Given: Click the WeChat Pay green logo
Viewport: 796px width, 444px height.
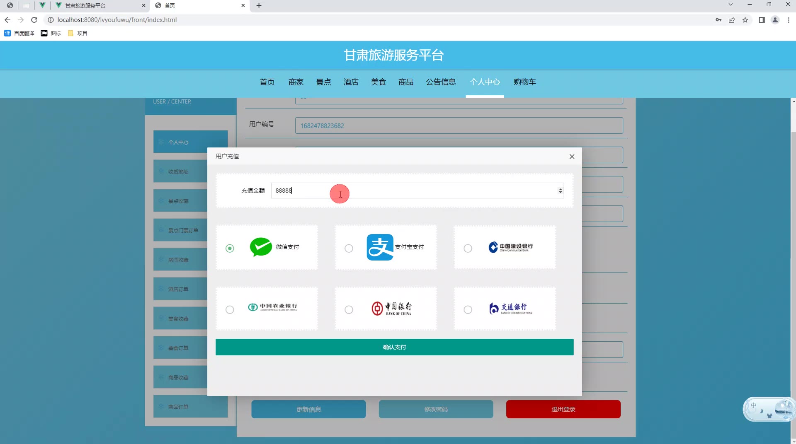Looking at the screenshot, I should pos(261,247).
